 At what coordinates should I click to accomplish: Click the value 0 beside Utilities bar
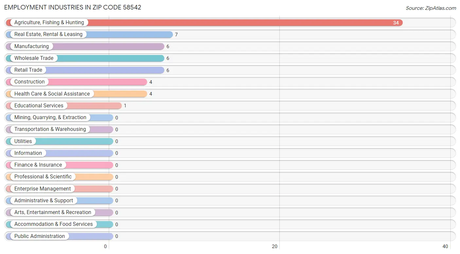pyautogui.click(x=117, y=141)
